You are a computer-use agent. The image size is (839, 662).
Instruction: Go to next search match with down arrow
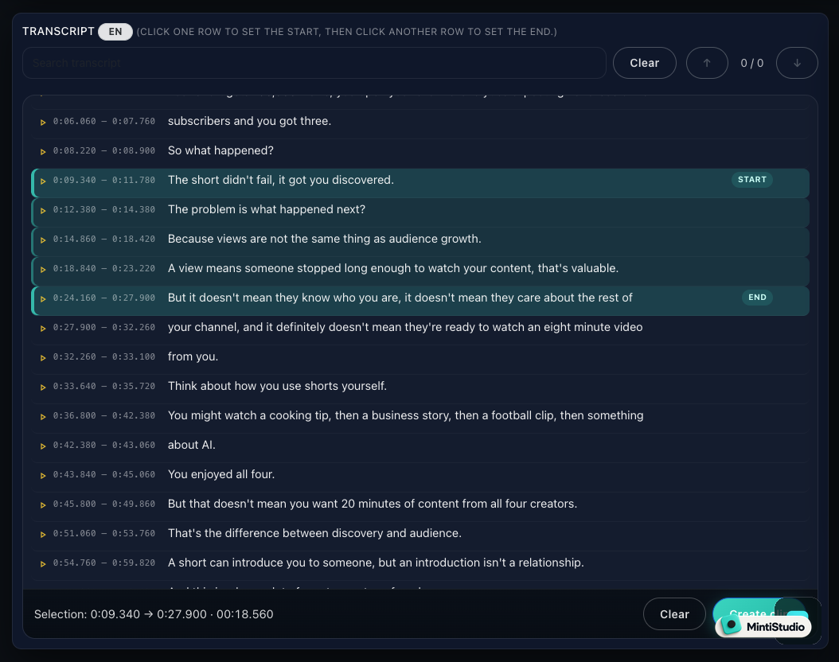point(797,63)
